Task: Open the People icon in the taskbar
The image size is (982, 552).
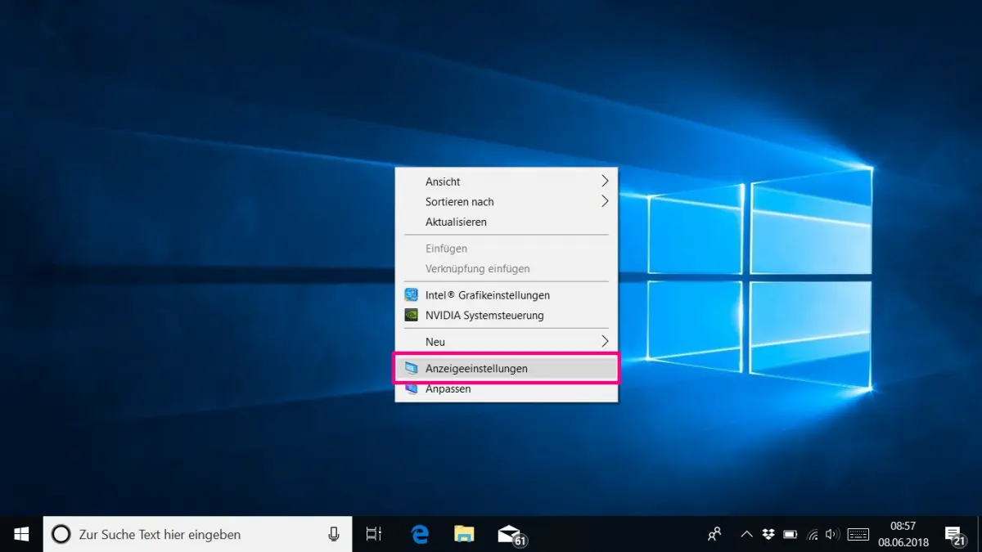Action: point(714,534)
